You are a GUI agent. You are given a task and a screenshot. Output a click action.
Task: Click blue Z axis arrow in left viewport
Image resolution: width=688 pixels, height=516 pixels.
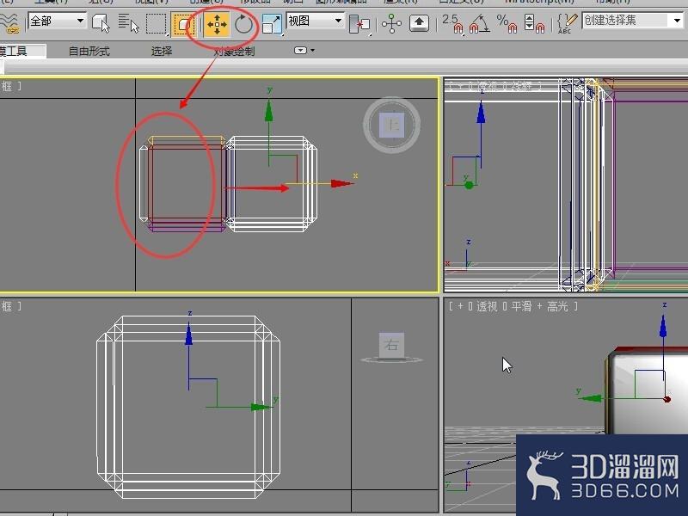[x=188, y=334]
